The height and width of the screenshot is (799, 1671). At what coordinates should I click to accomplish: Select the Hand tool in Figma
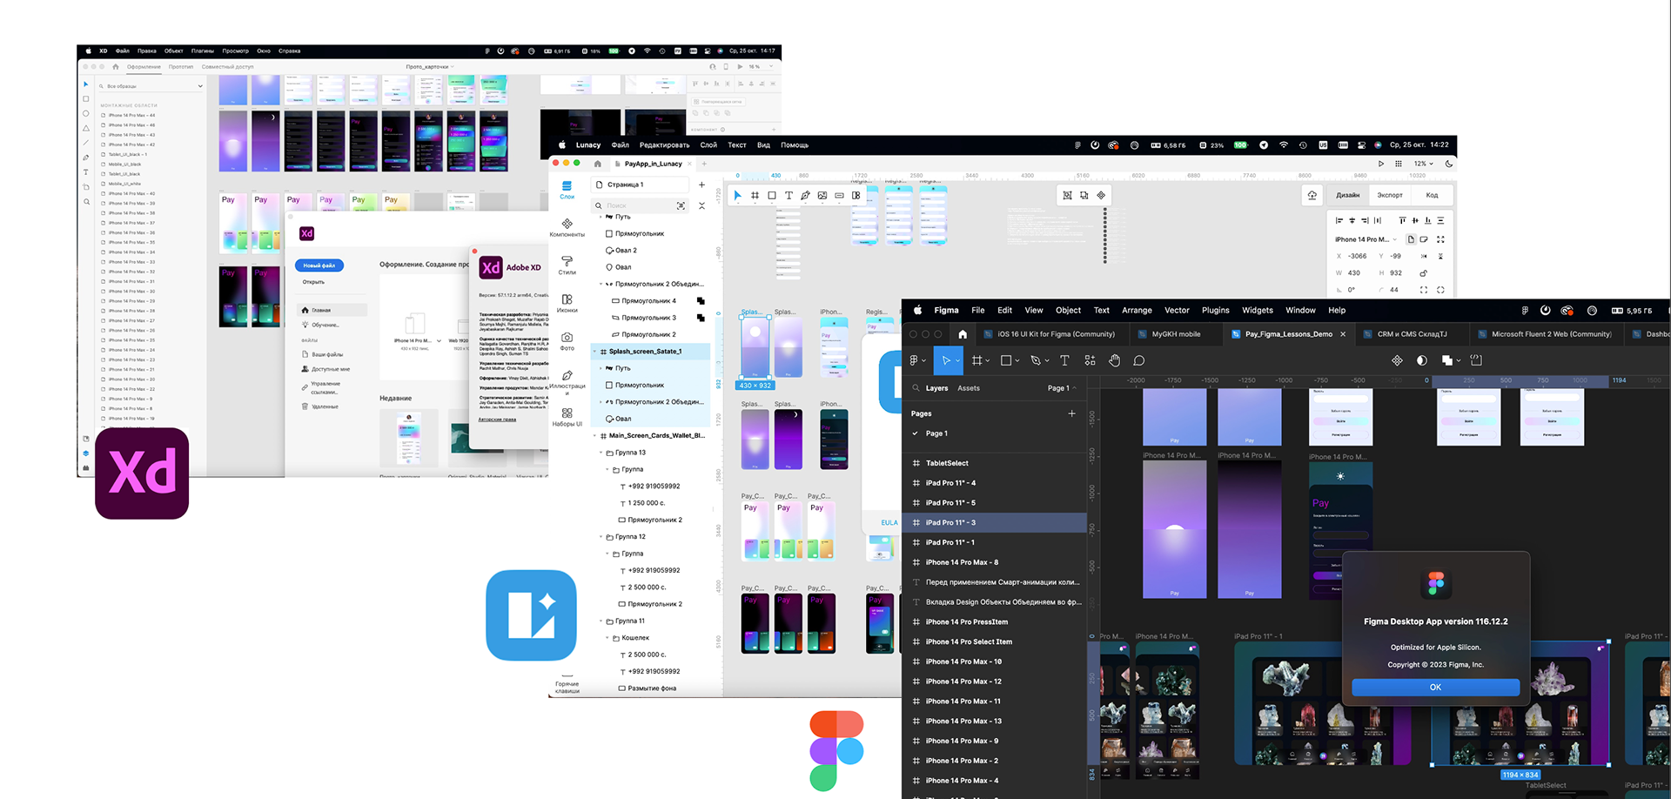(1114, 360)
